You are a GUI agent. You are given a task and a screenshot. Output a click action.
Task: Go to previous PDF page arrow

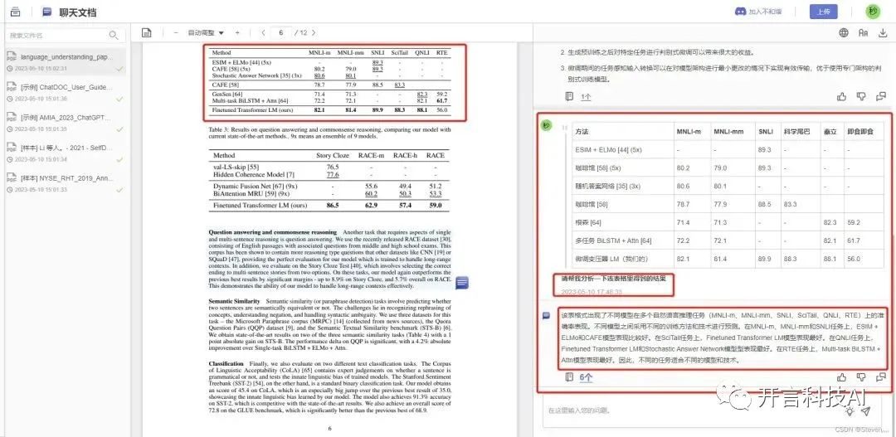[263, 32]
